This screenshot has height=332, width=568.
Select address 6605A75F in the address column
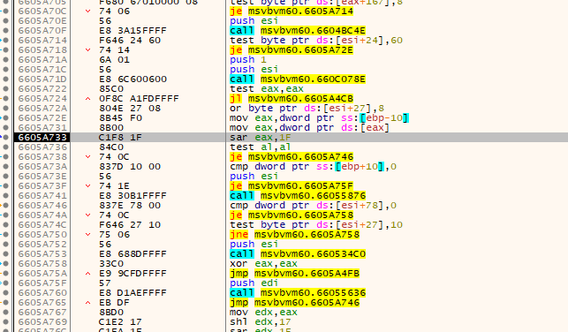[42, 283]
